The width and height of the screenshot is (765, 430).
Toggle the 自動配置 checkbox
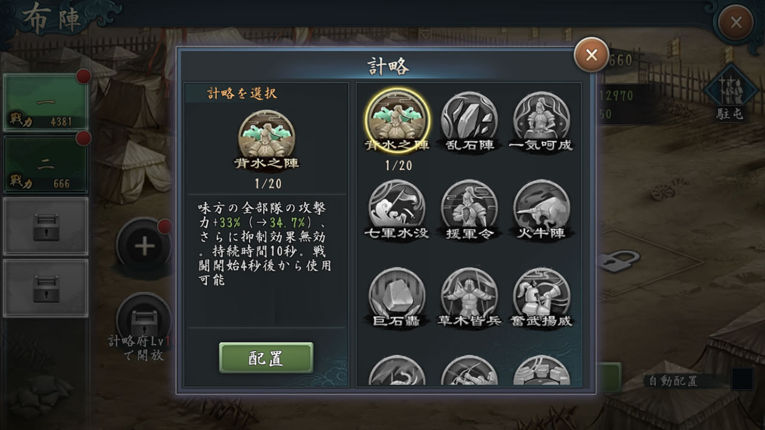click(742, 379)
